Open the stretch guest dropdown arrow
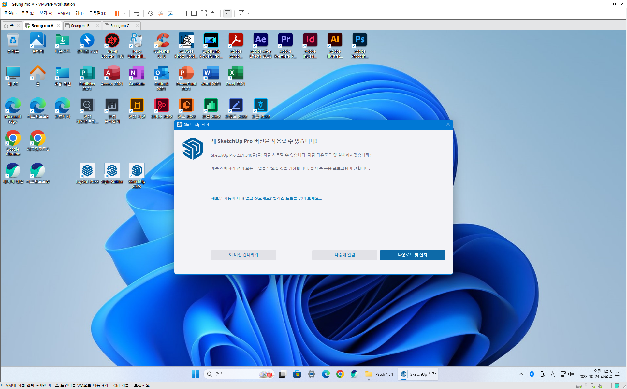This screenshot has height=389, width=627. (x=249, y=13)
